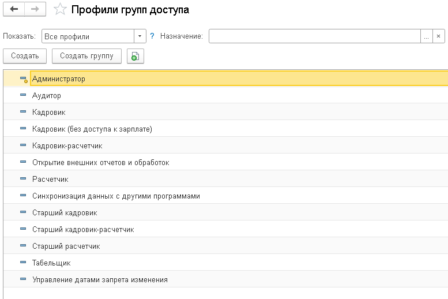Select the Кадровик profile
Screen dimensions: 448x299
tap(225, 112)
